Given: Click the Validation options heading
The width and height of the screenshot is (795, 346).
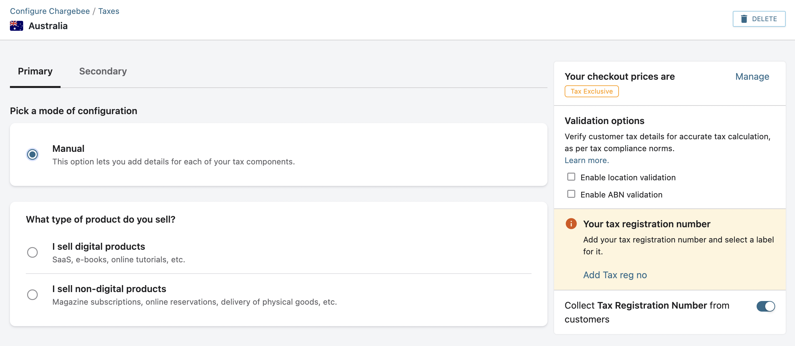Looking at the screenshot, I should click(x=604, y=121).
